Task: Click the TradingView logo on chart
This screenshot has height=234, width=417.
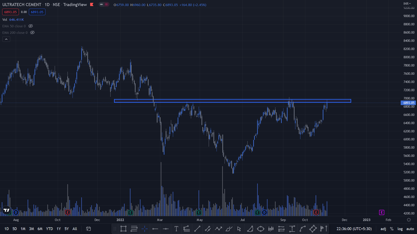Action: pos(6,210)
